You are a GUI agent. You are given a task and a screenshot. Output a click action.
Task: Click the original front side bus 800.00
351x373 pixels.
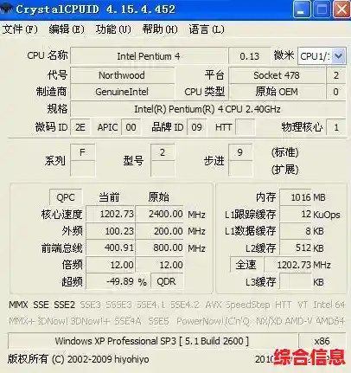[160, 248]
